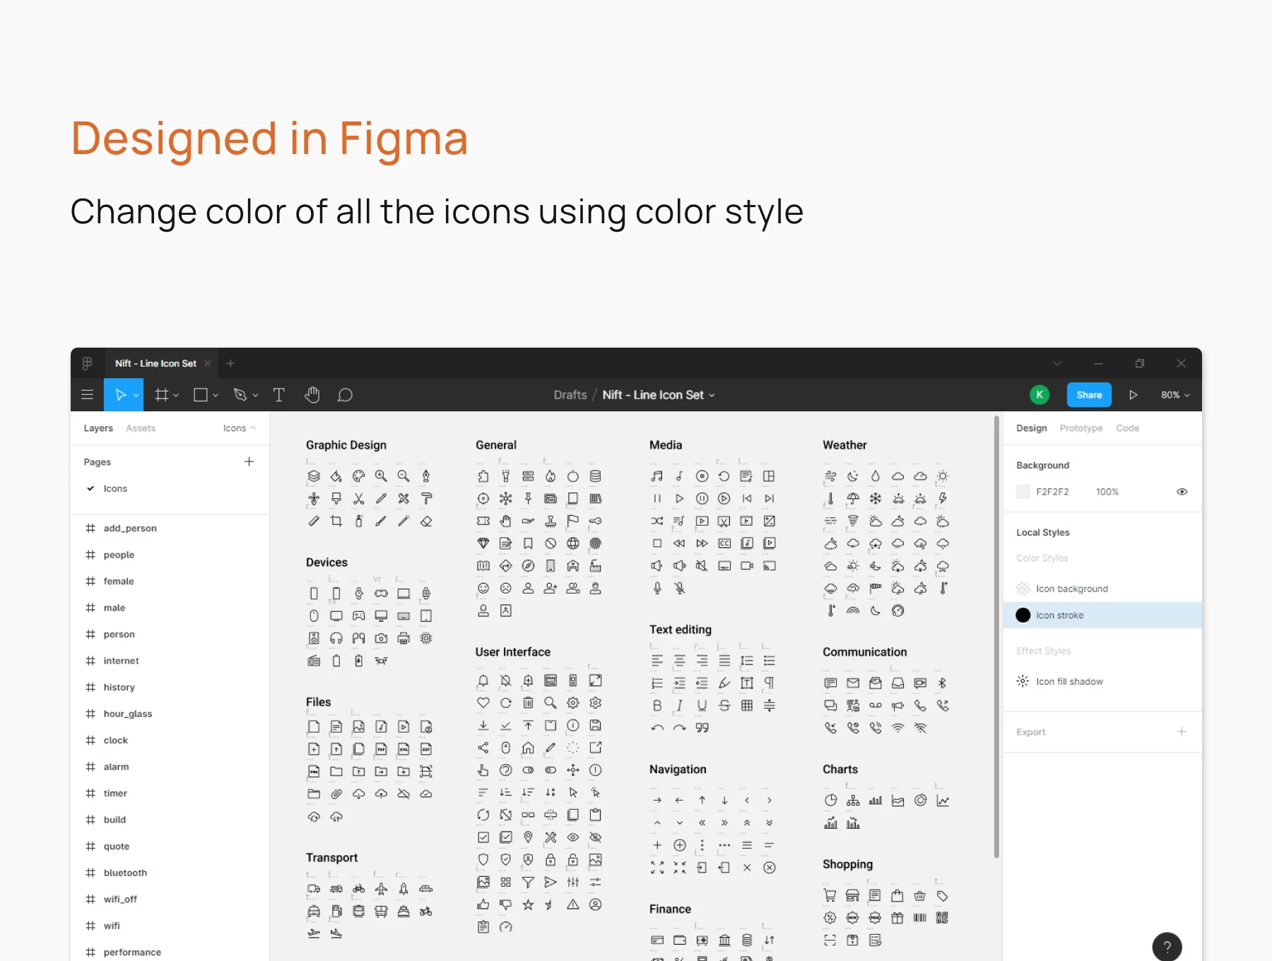Open the Move tool dropdown arrow
The image size is (1272, 961).
(136, 396)
